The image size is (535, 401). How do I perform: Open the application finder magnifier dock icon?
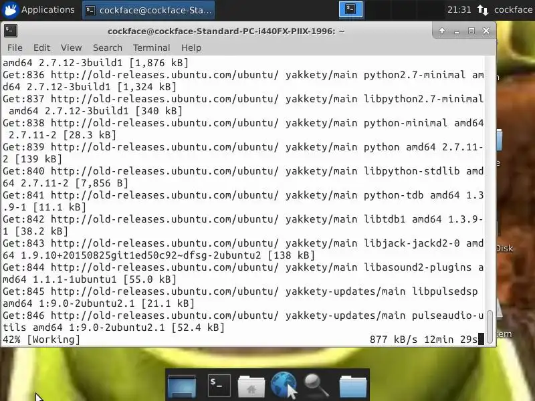point(316,386)
